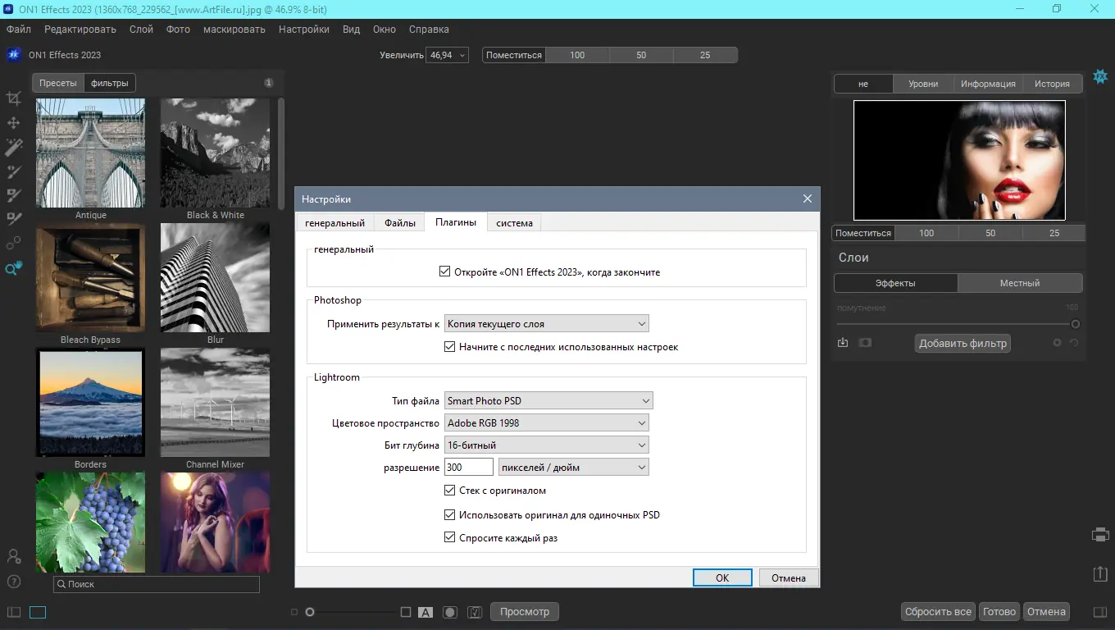Activate the Zoom view tool
Screen dimensions: 1115x630
pos(14,268)
